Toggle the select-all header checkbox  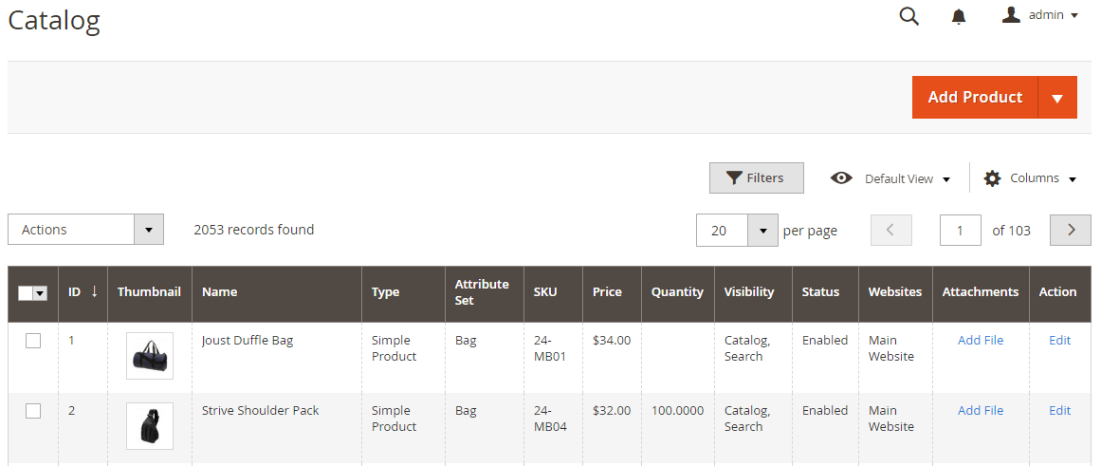tap(27, 293)
